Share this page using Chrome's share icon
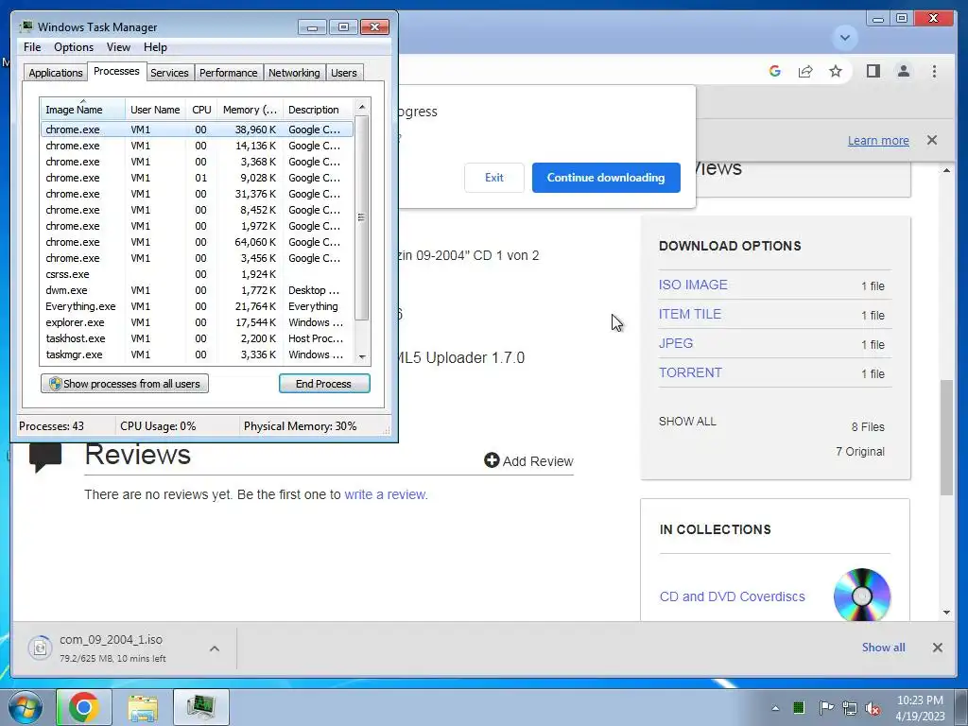The height and width of the screenshot is (726, 968). click(x=805, y=71)
